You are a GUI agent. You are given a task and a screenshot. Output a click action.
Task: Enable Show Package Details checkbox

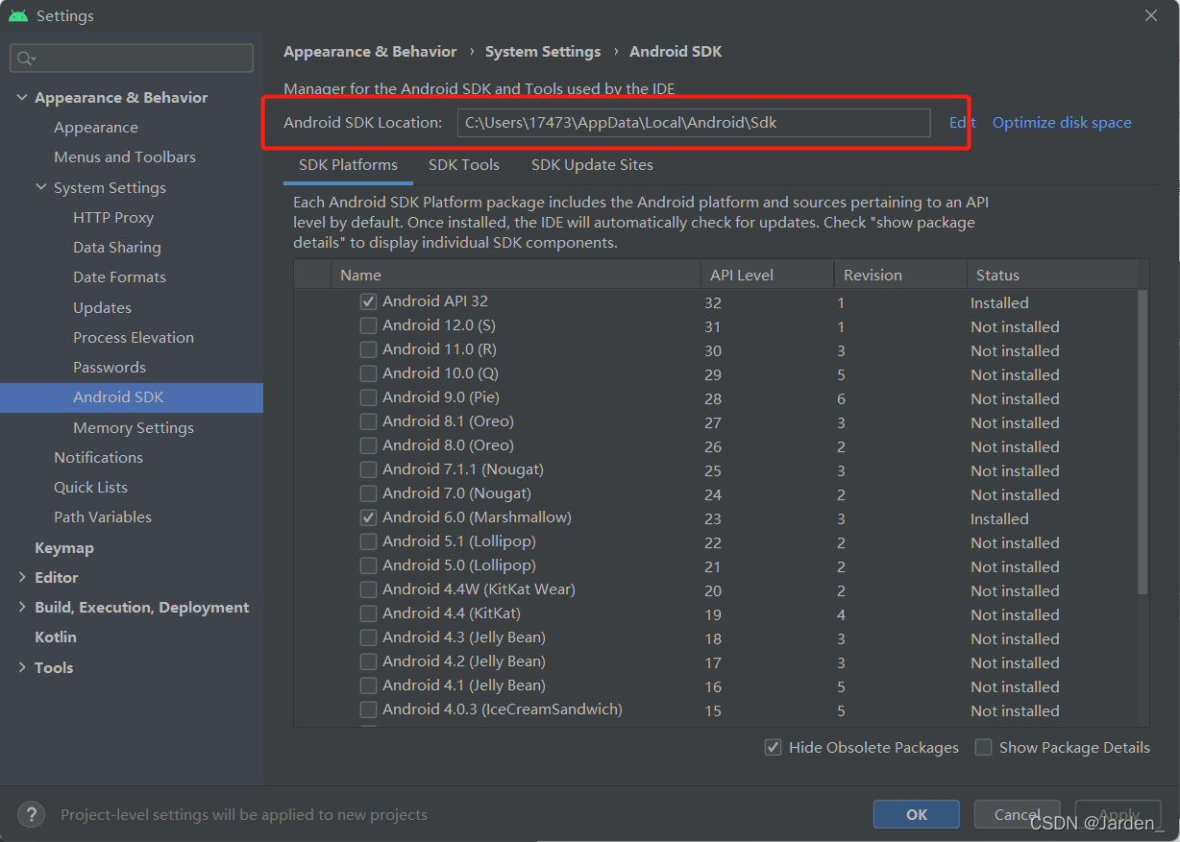tap(983, 747)
